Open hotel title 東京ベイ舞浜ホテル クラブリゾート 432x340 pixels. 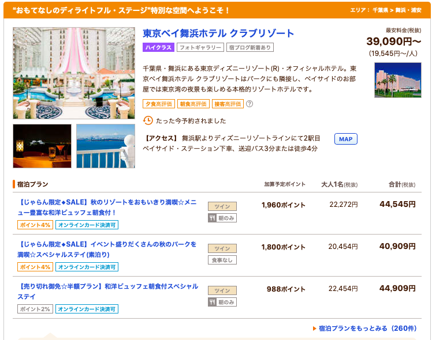pos(218,33)
